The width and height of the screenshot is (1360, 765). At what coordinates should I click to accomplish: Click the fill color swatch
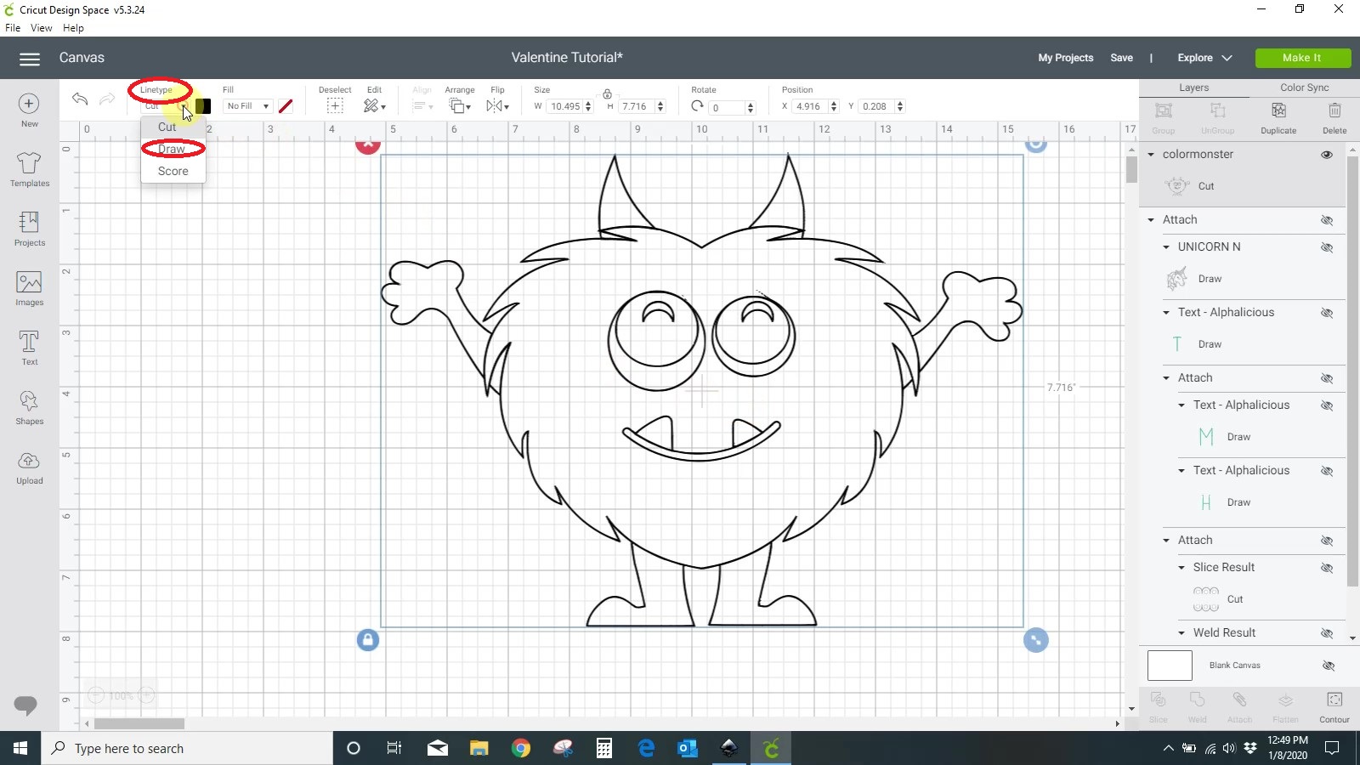tap(286, 106)
